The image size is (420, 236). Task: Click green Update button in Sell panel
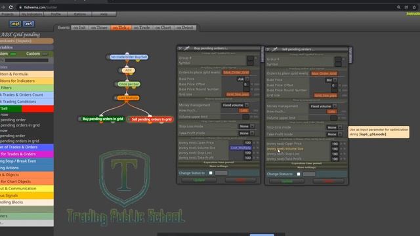[287, 182]
